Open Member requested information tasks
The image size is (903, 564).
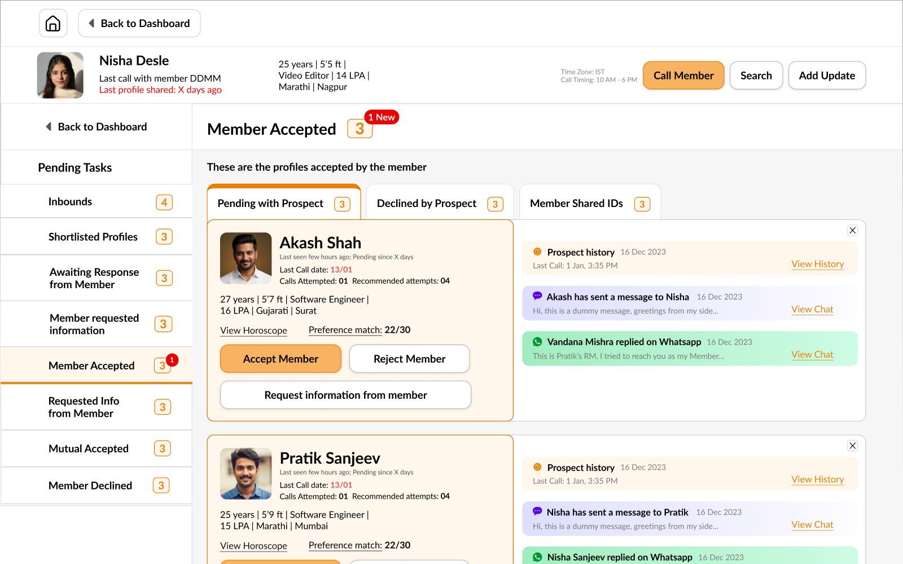click(x=97, y=324)
